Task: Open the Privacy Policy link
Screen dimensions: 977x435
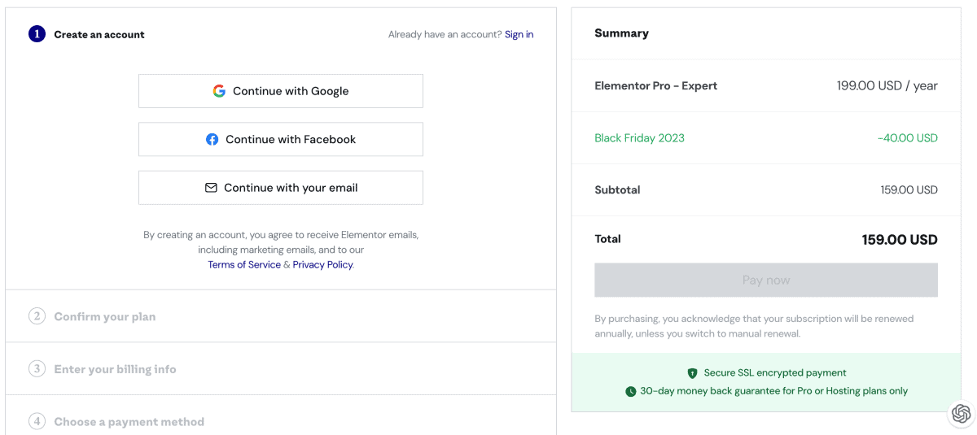Action: coord(322,265)
